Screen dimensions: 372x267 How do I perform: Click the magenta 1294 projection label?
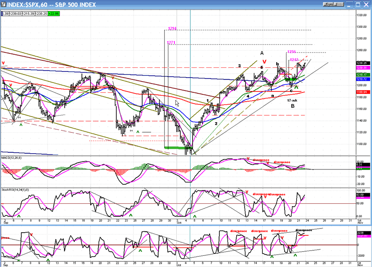(172, 29)
